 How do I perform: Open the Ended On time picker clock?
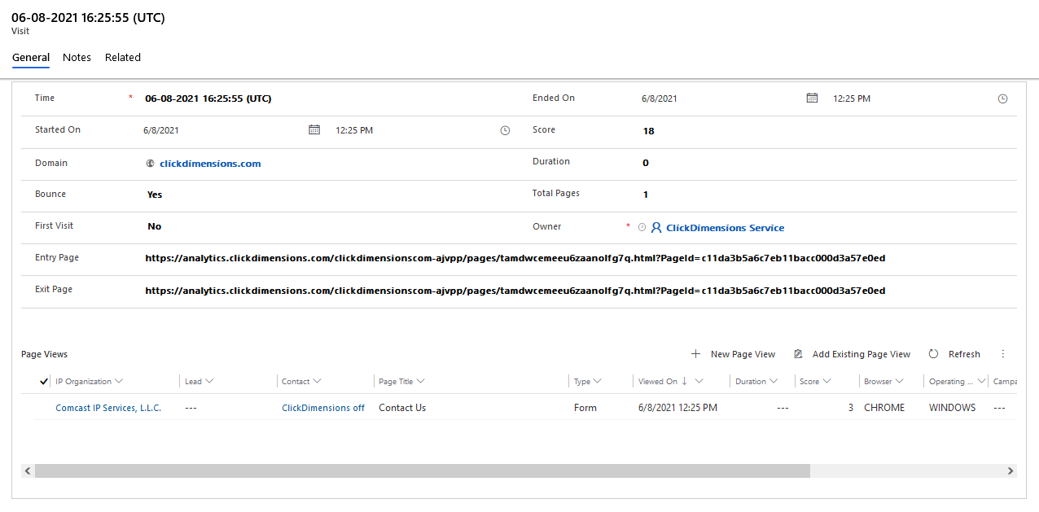coord(1003,98)
